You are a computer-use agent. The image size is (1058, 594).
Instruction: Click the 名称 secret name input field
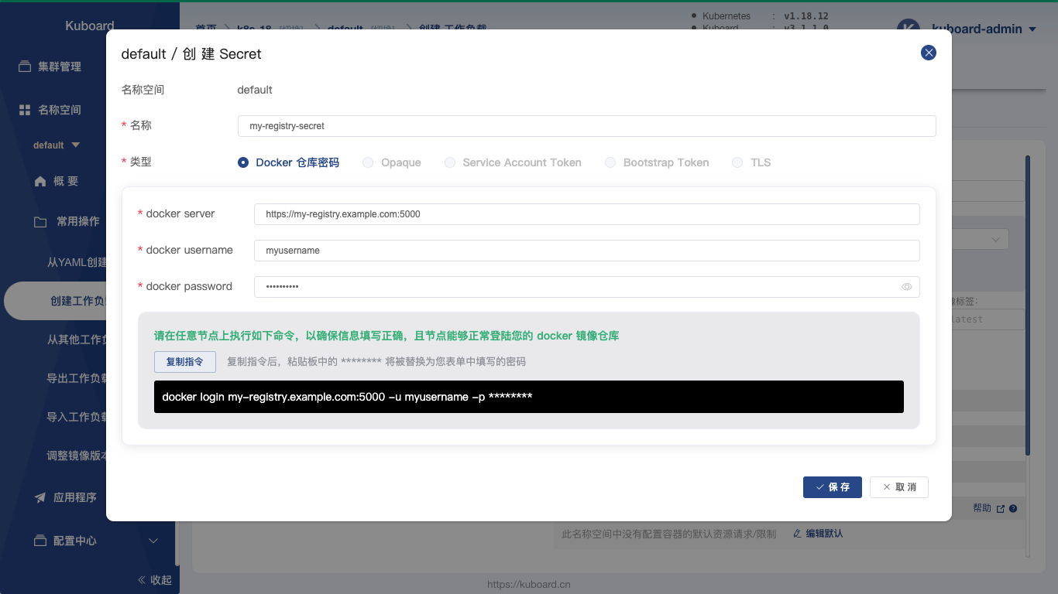(x=587, y=126)
